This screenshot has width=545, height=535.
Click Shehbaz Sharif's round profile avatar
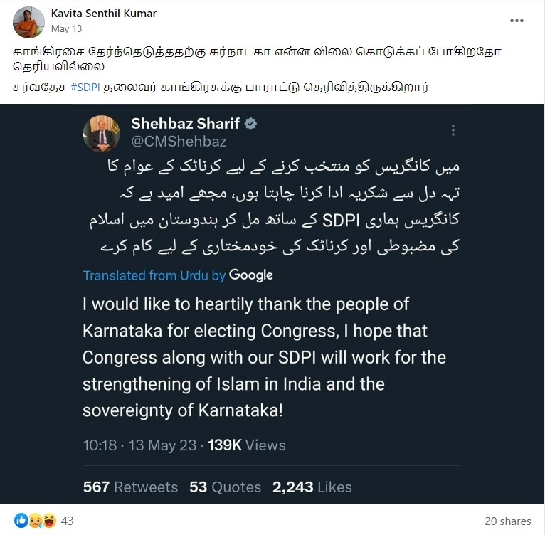101,133
